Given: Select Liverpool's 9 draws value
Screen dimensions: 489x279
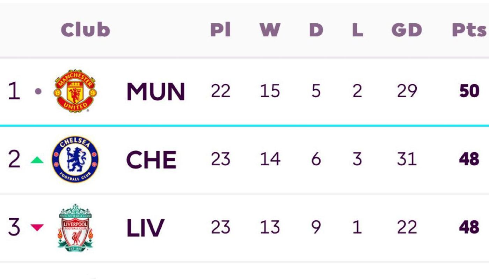Looking at the screenshot, I should [x=316, y=227].
